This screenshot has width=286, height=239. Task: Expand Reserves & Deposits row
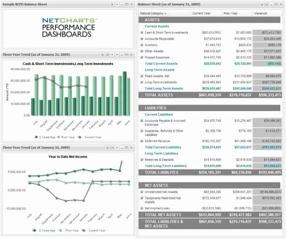(x=141, y=159)
